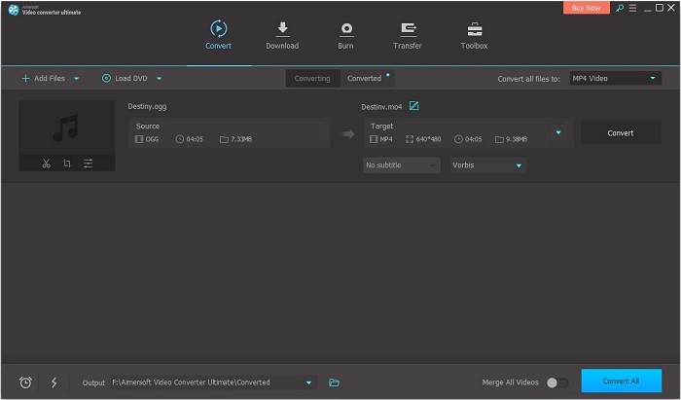Expand the Add Files dropdown arrow
The width and height of the screenshot is (681, 400).
77,79
